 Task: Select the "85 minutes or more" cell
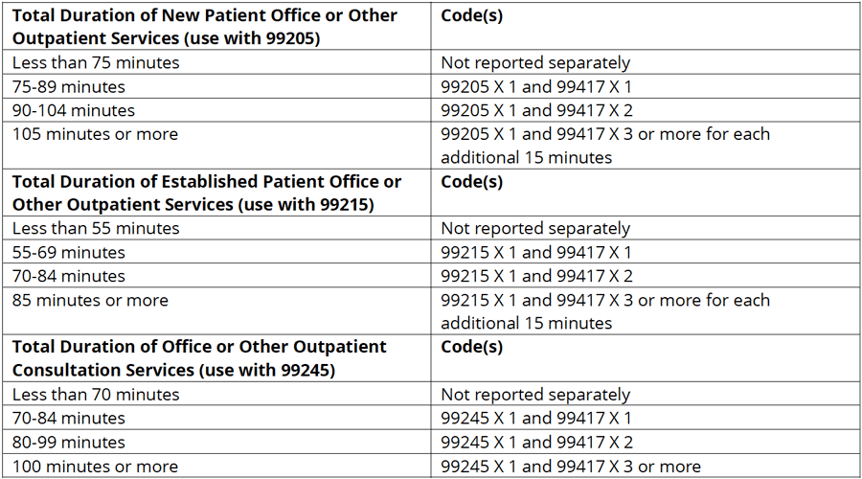pyautogui.click(x=90, y=301)
